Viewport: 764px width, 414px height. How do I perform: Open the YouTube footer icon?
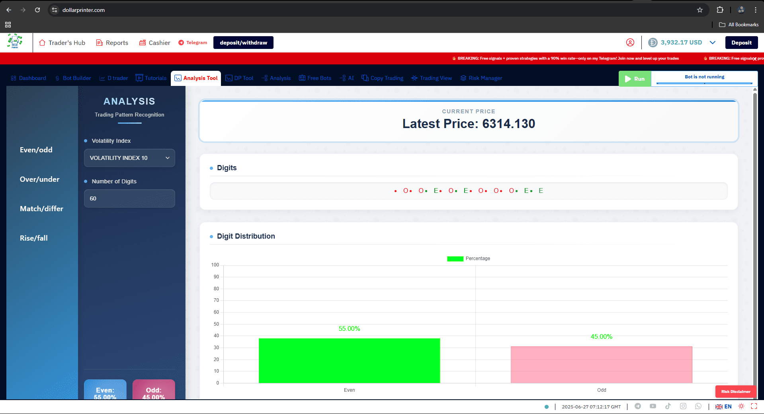pos(653,406)
